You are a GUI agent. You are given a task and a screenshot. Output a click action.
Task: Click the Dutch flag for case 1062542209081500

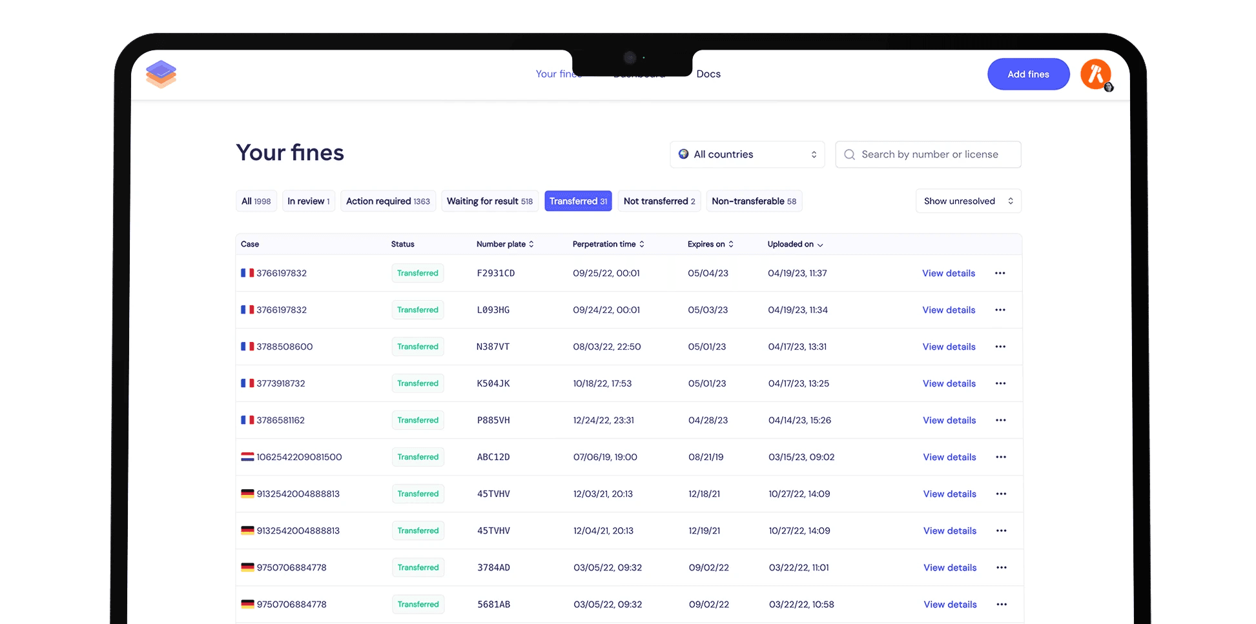[x=247, y=457]
